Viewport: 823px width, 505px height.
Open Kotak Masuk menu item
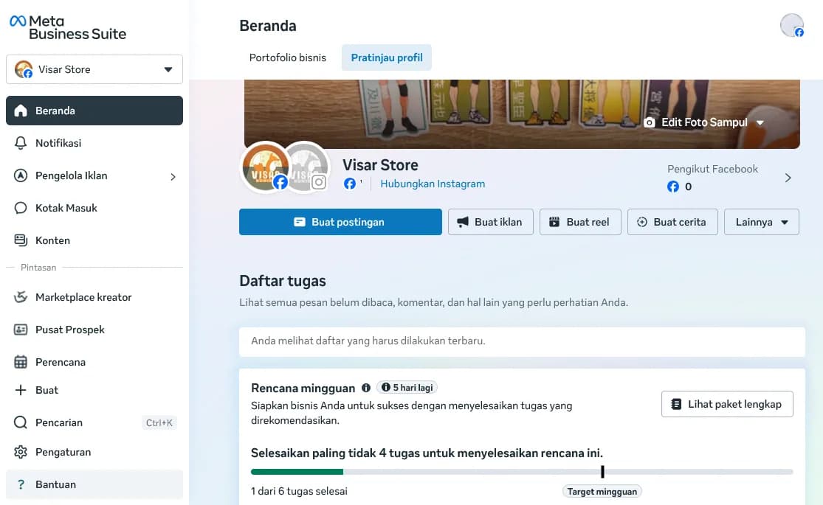pos(94,208)
